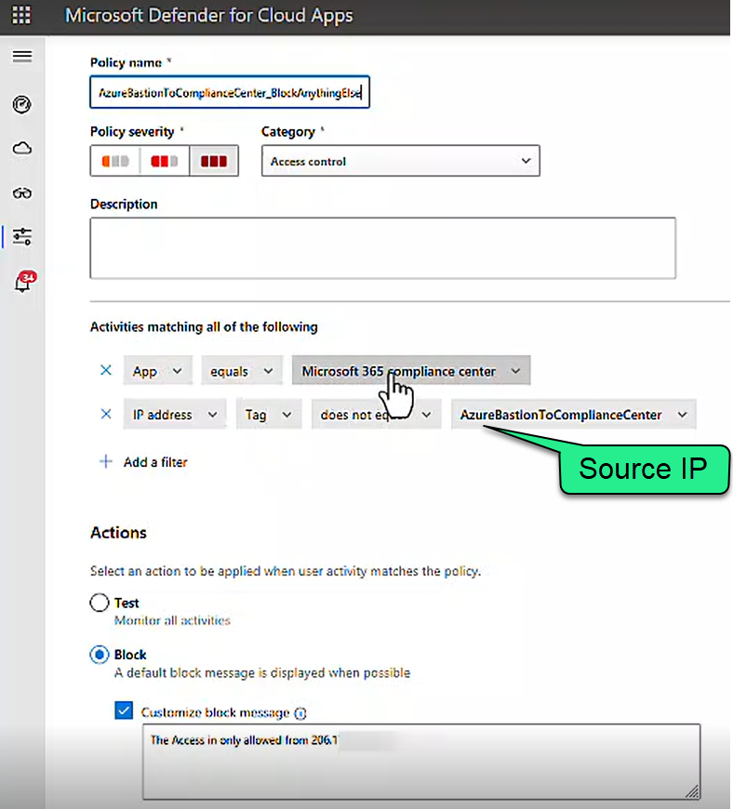Open the Tag dropdown
This screenshot has width=733, height=809.
[269, 415]
